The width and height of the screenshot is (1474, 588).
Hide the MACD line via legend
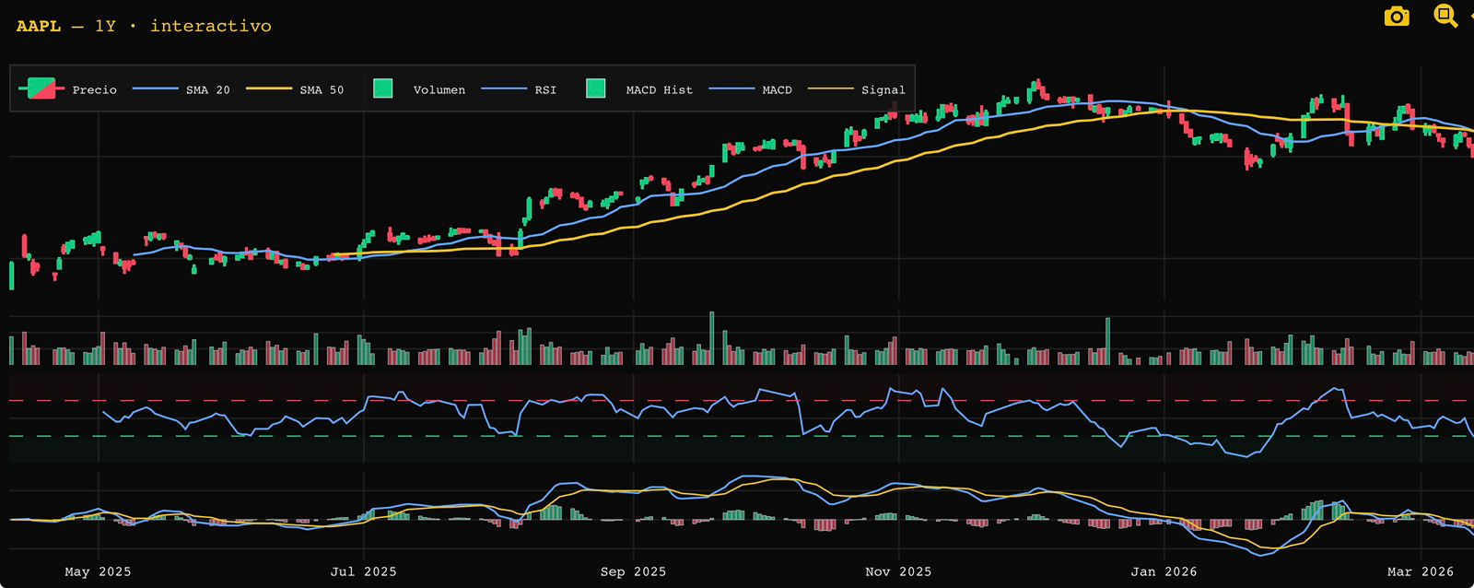tap(750, 89)
